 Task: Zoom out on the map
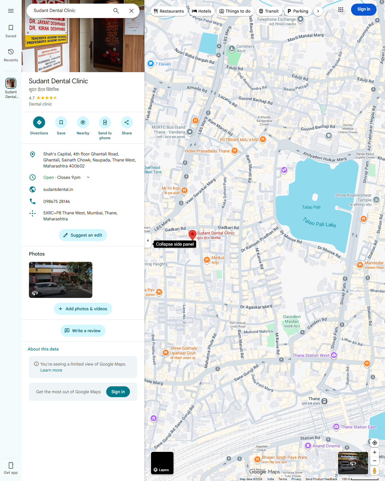click(374, 461)
